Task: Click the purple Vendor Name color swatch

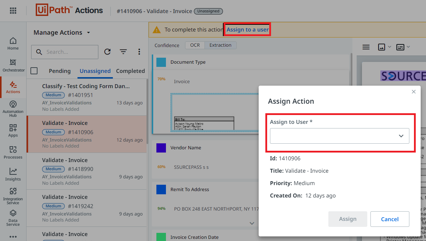Action: tap(161, 148)
